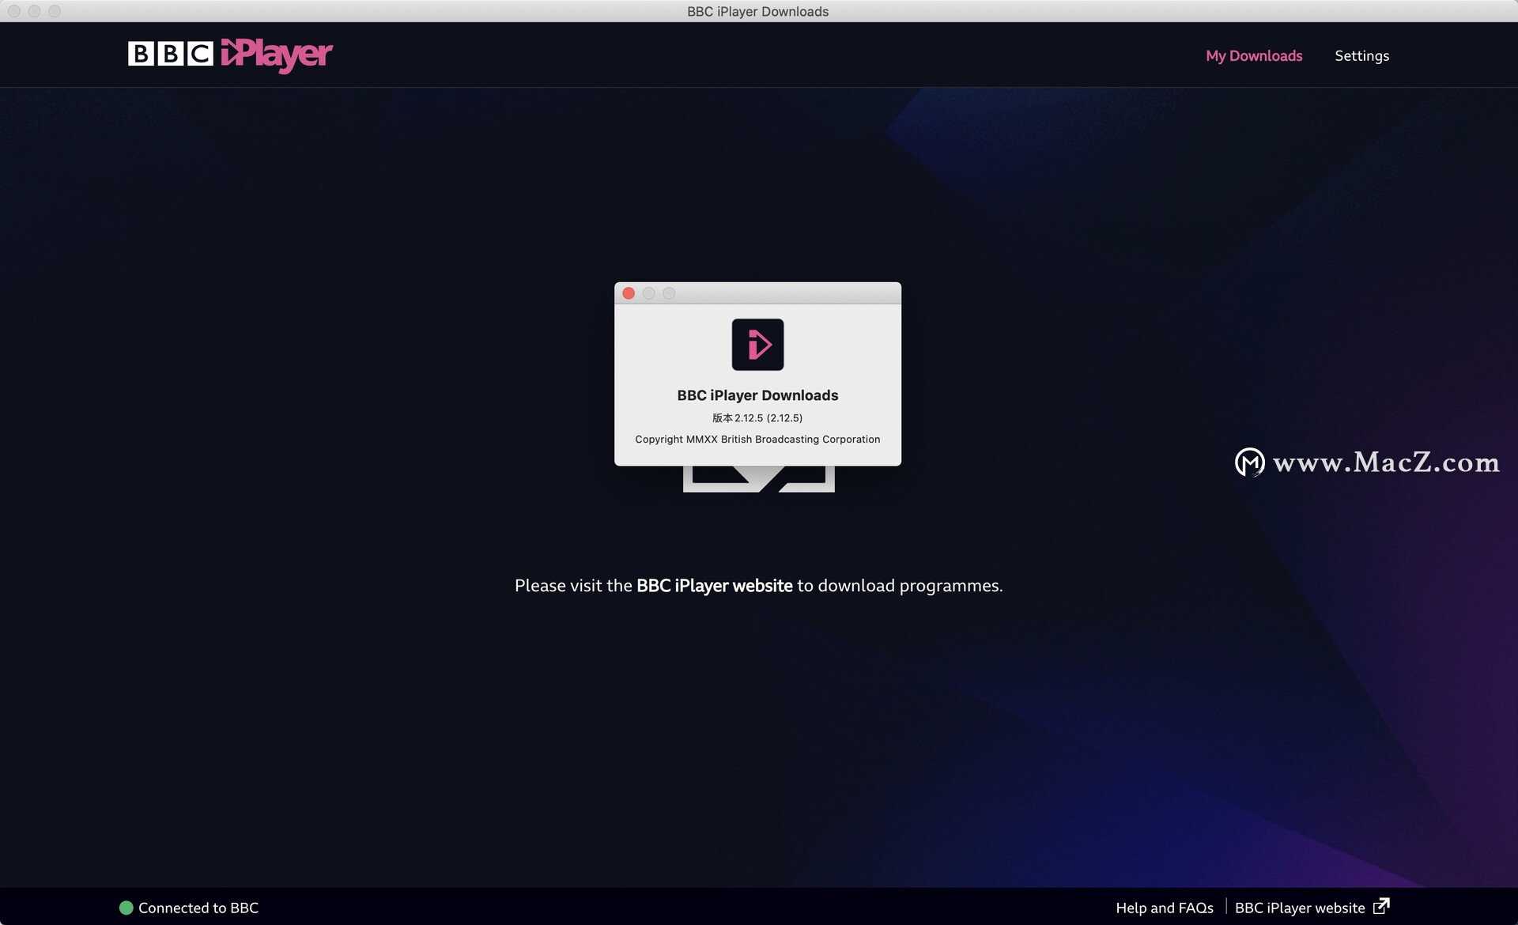Click the large download arrow graphic behind dialog

(758, 479)
